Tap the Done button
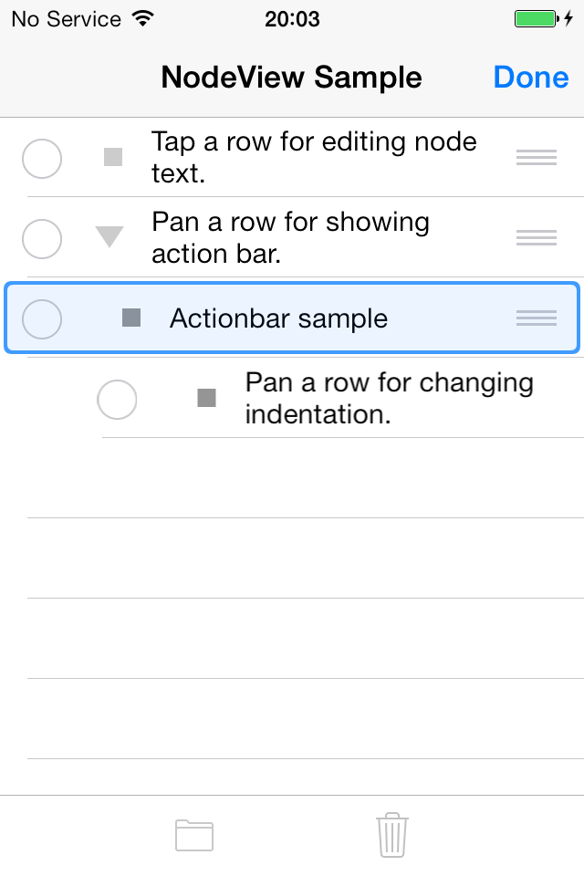 531,77
